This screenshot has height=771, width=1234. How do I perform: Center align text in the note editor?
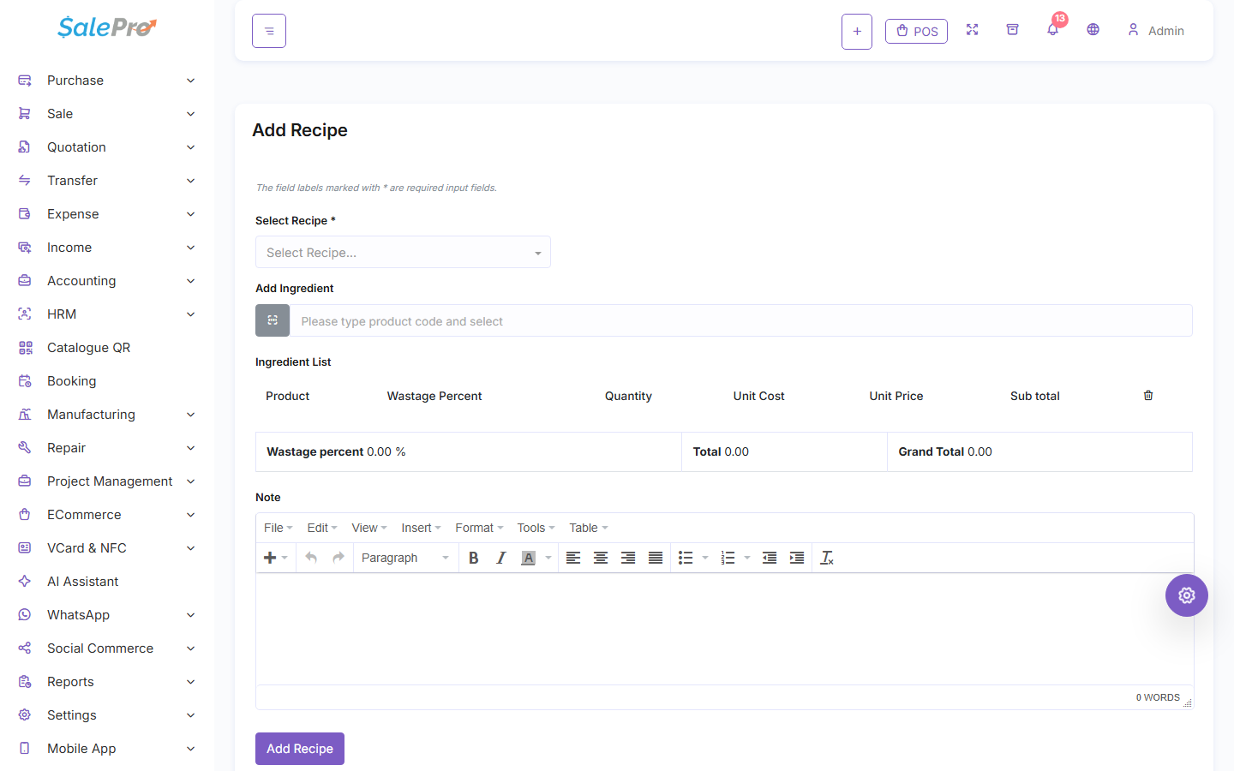601,558
